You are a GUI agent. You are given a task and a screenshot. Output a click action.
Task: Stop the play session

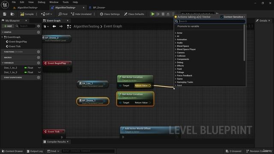click(x=163, y=14)
